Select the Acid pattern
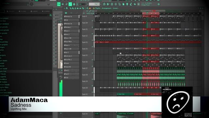Image resolution: width=209 pixels, height=118 pixels. (72, 78)
